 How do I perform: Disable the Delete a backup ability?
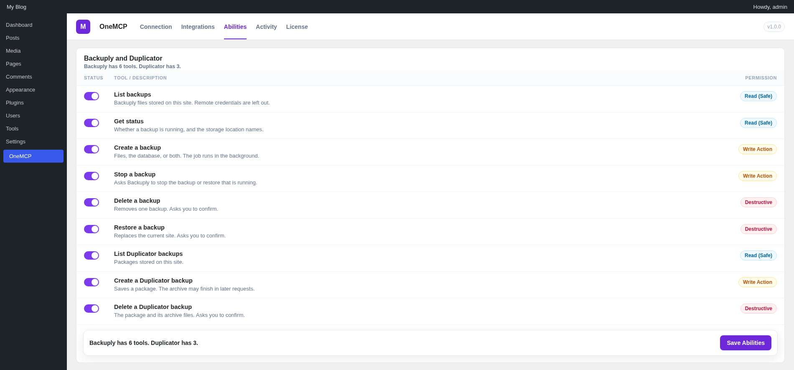(x=92, y=202)
